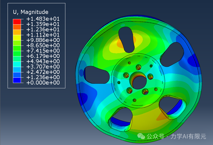This screenshot has height=145, width=213.
Task: Select the +1.359e+01 legend value
Action: (43, 24)
